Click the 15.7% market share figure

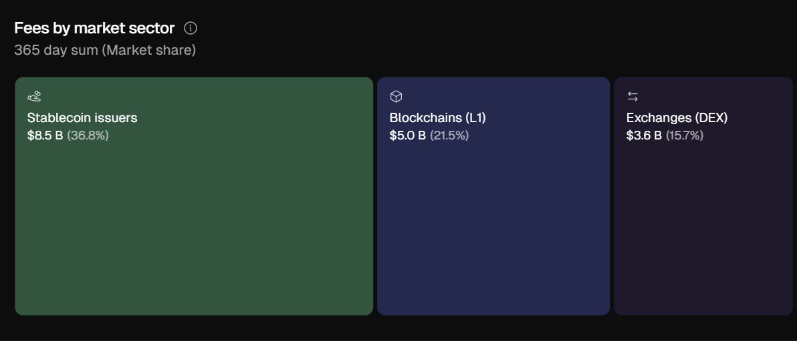685,136
